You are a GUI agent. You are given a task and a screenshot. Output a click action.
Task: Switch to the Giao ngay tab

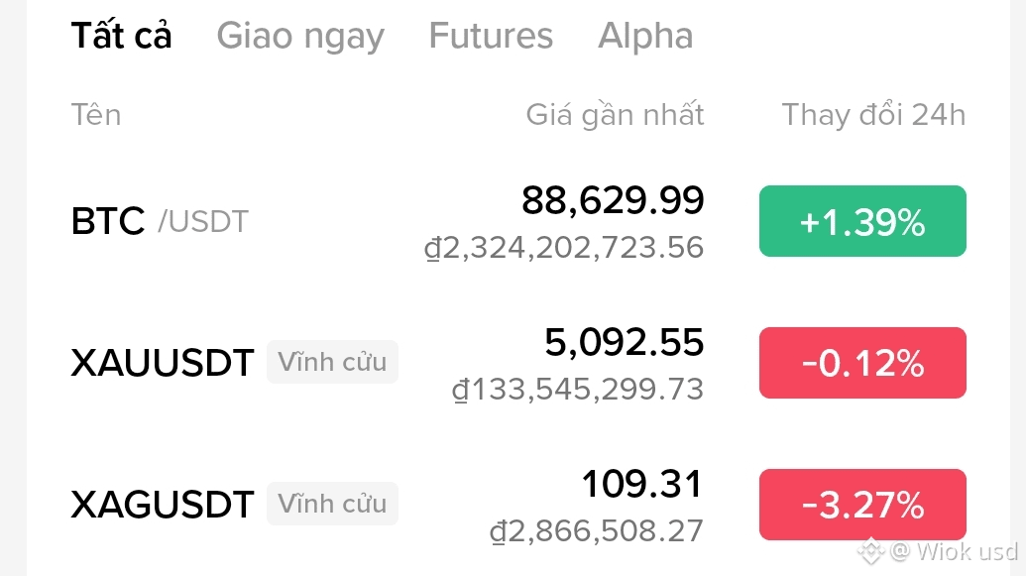click(x=300, y=37)
